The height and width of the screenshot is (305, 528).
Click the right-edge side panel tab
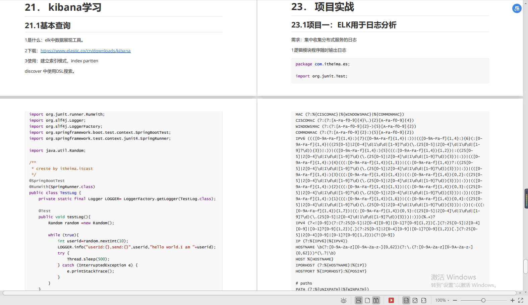point(526,198)
